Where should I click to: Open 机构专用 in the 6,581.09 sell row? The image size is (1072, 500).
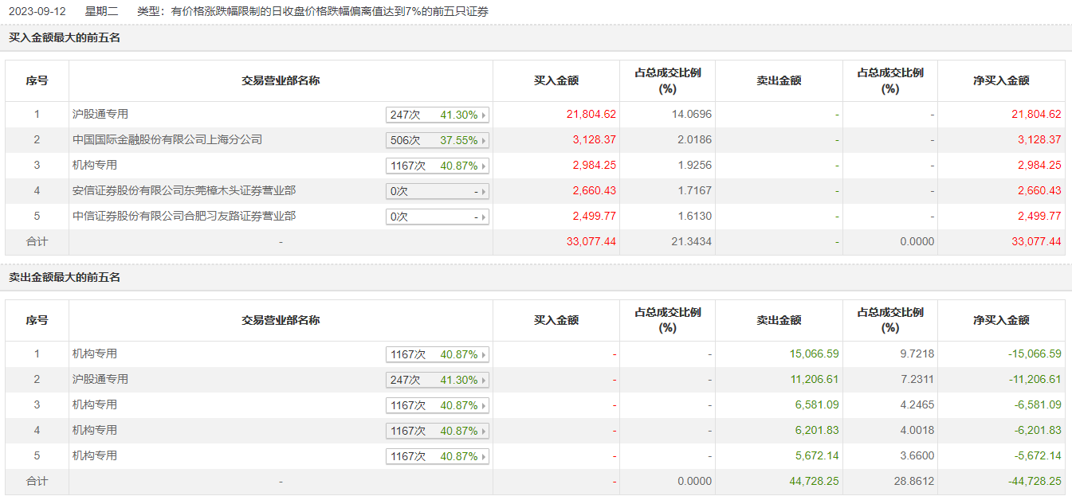pyautogui.click(x=95, y=404)
